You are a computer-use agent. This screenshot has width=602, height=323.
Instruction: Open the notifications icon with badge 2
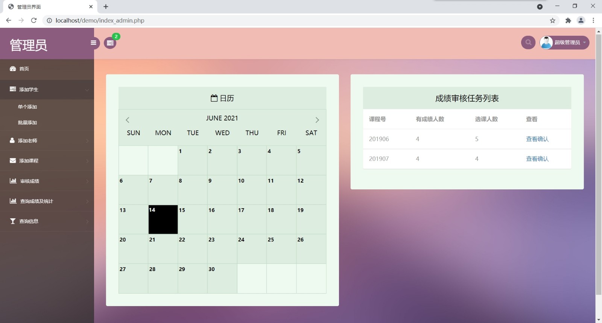[110, 43]
